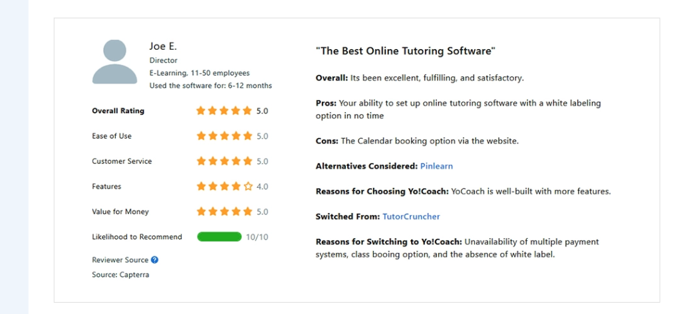Click the Director job title text

click(164, 60)
